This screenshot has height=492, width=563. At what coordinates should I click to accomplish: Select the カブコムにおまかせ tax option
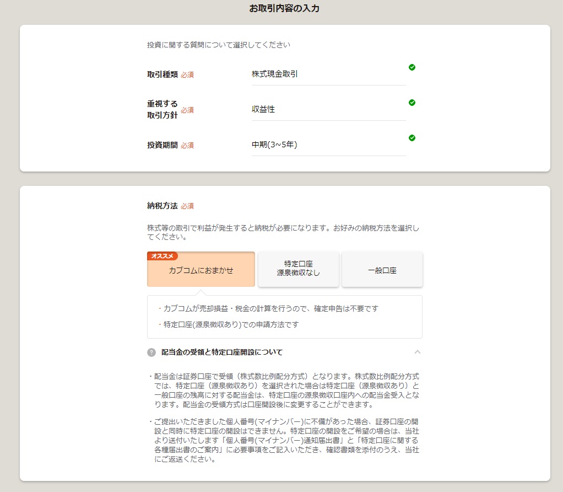[201, 271]
